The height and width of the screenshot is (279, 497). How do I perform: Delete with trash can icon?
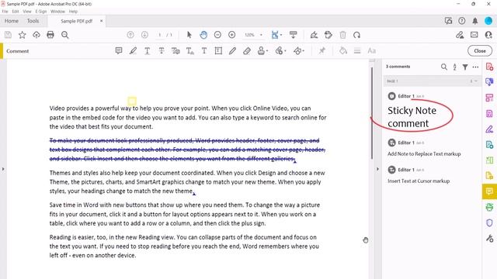(342, 35)
